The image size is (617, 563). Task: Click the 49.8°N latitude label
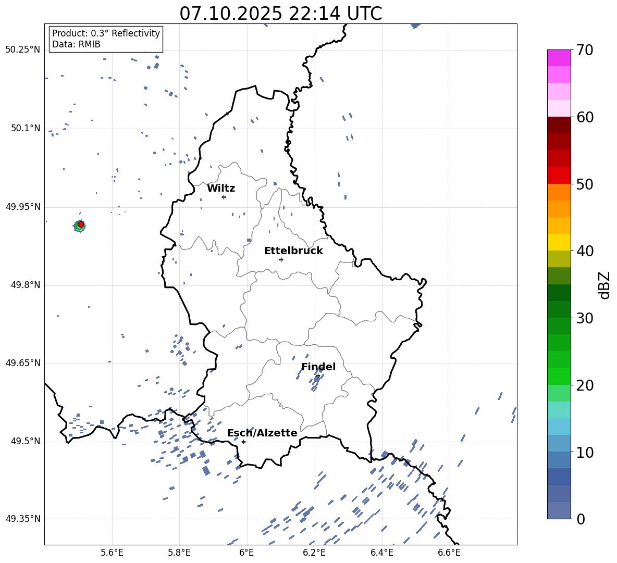coord(25,285)
